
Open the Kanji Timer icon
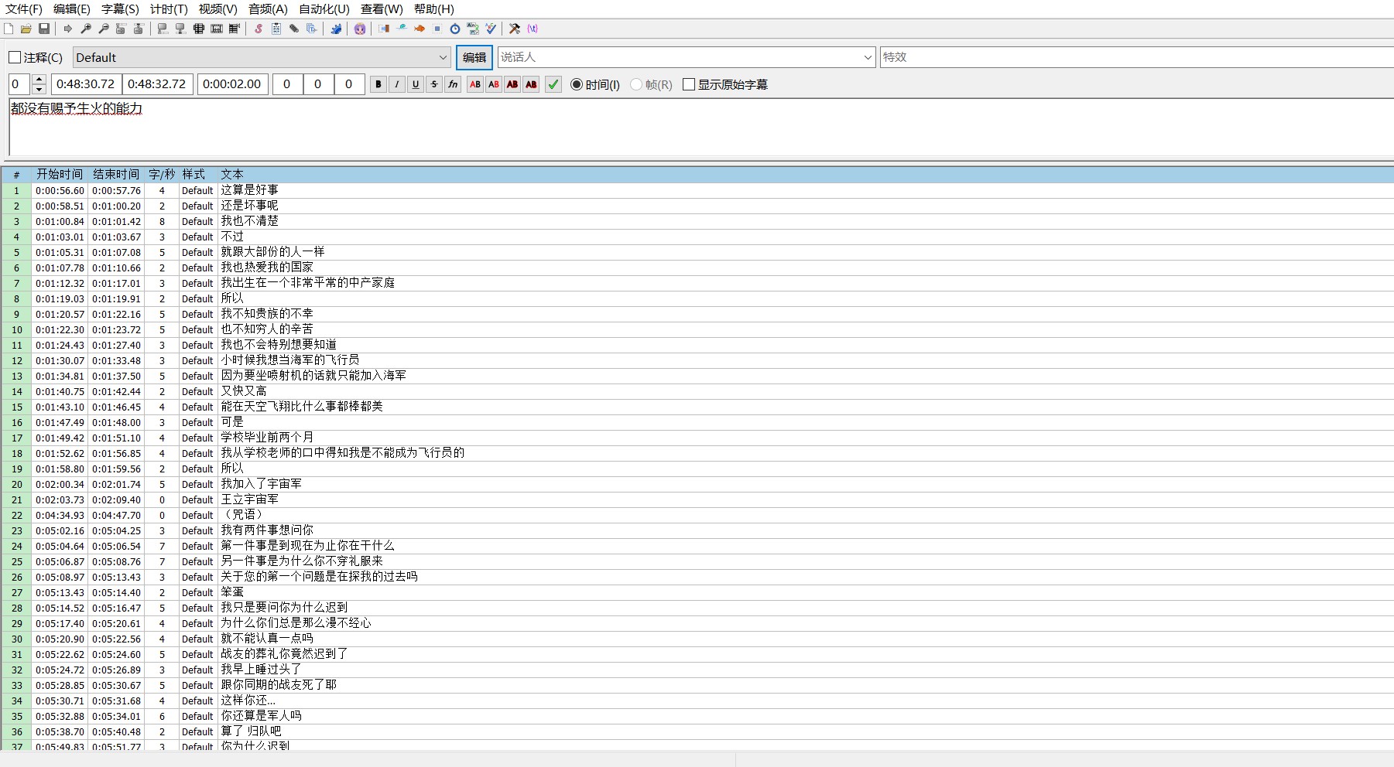coord(473,29)
